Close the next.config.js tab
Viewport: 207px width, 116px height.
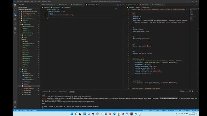pyautogui.click(x=98, y=5)
